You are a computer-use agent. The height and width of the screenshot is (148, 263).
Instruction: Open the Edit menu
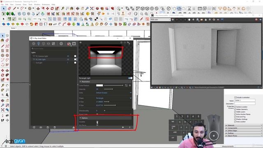click(x=7, y=5)
